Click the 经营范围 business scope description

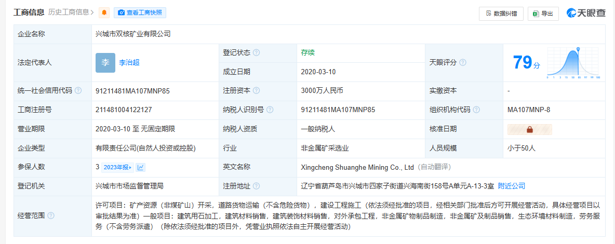(x=349, y=216)
